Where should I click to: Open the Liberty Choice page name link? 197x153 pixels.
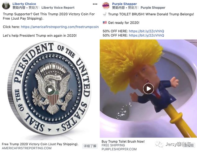coord(24,4)
